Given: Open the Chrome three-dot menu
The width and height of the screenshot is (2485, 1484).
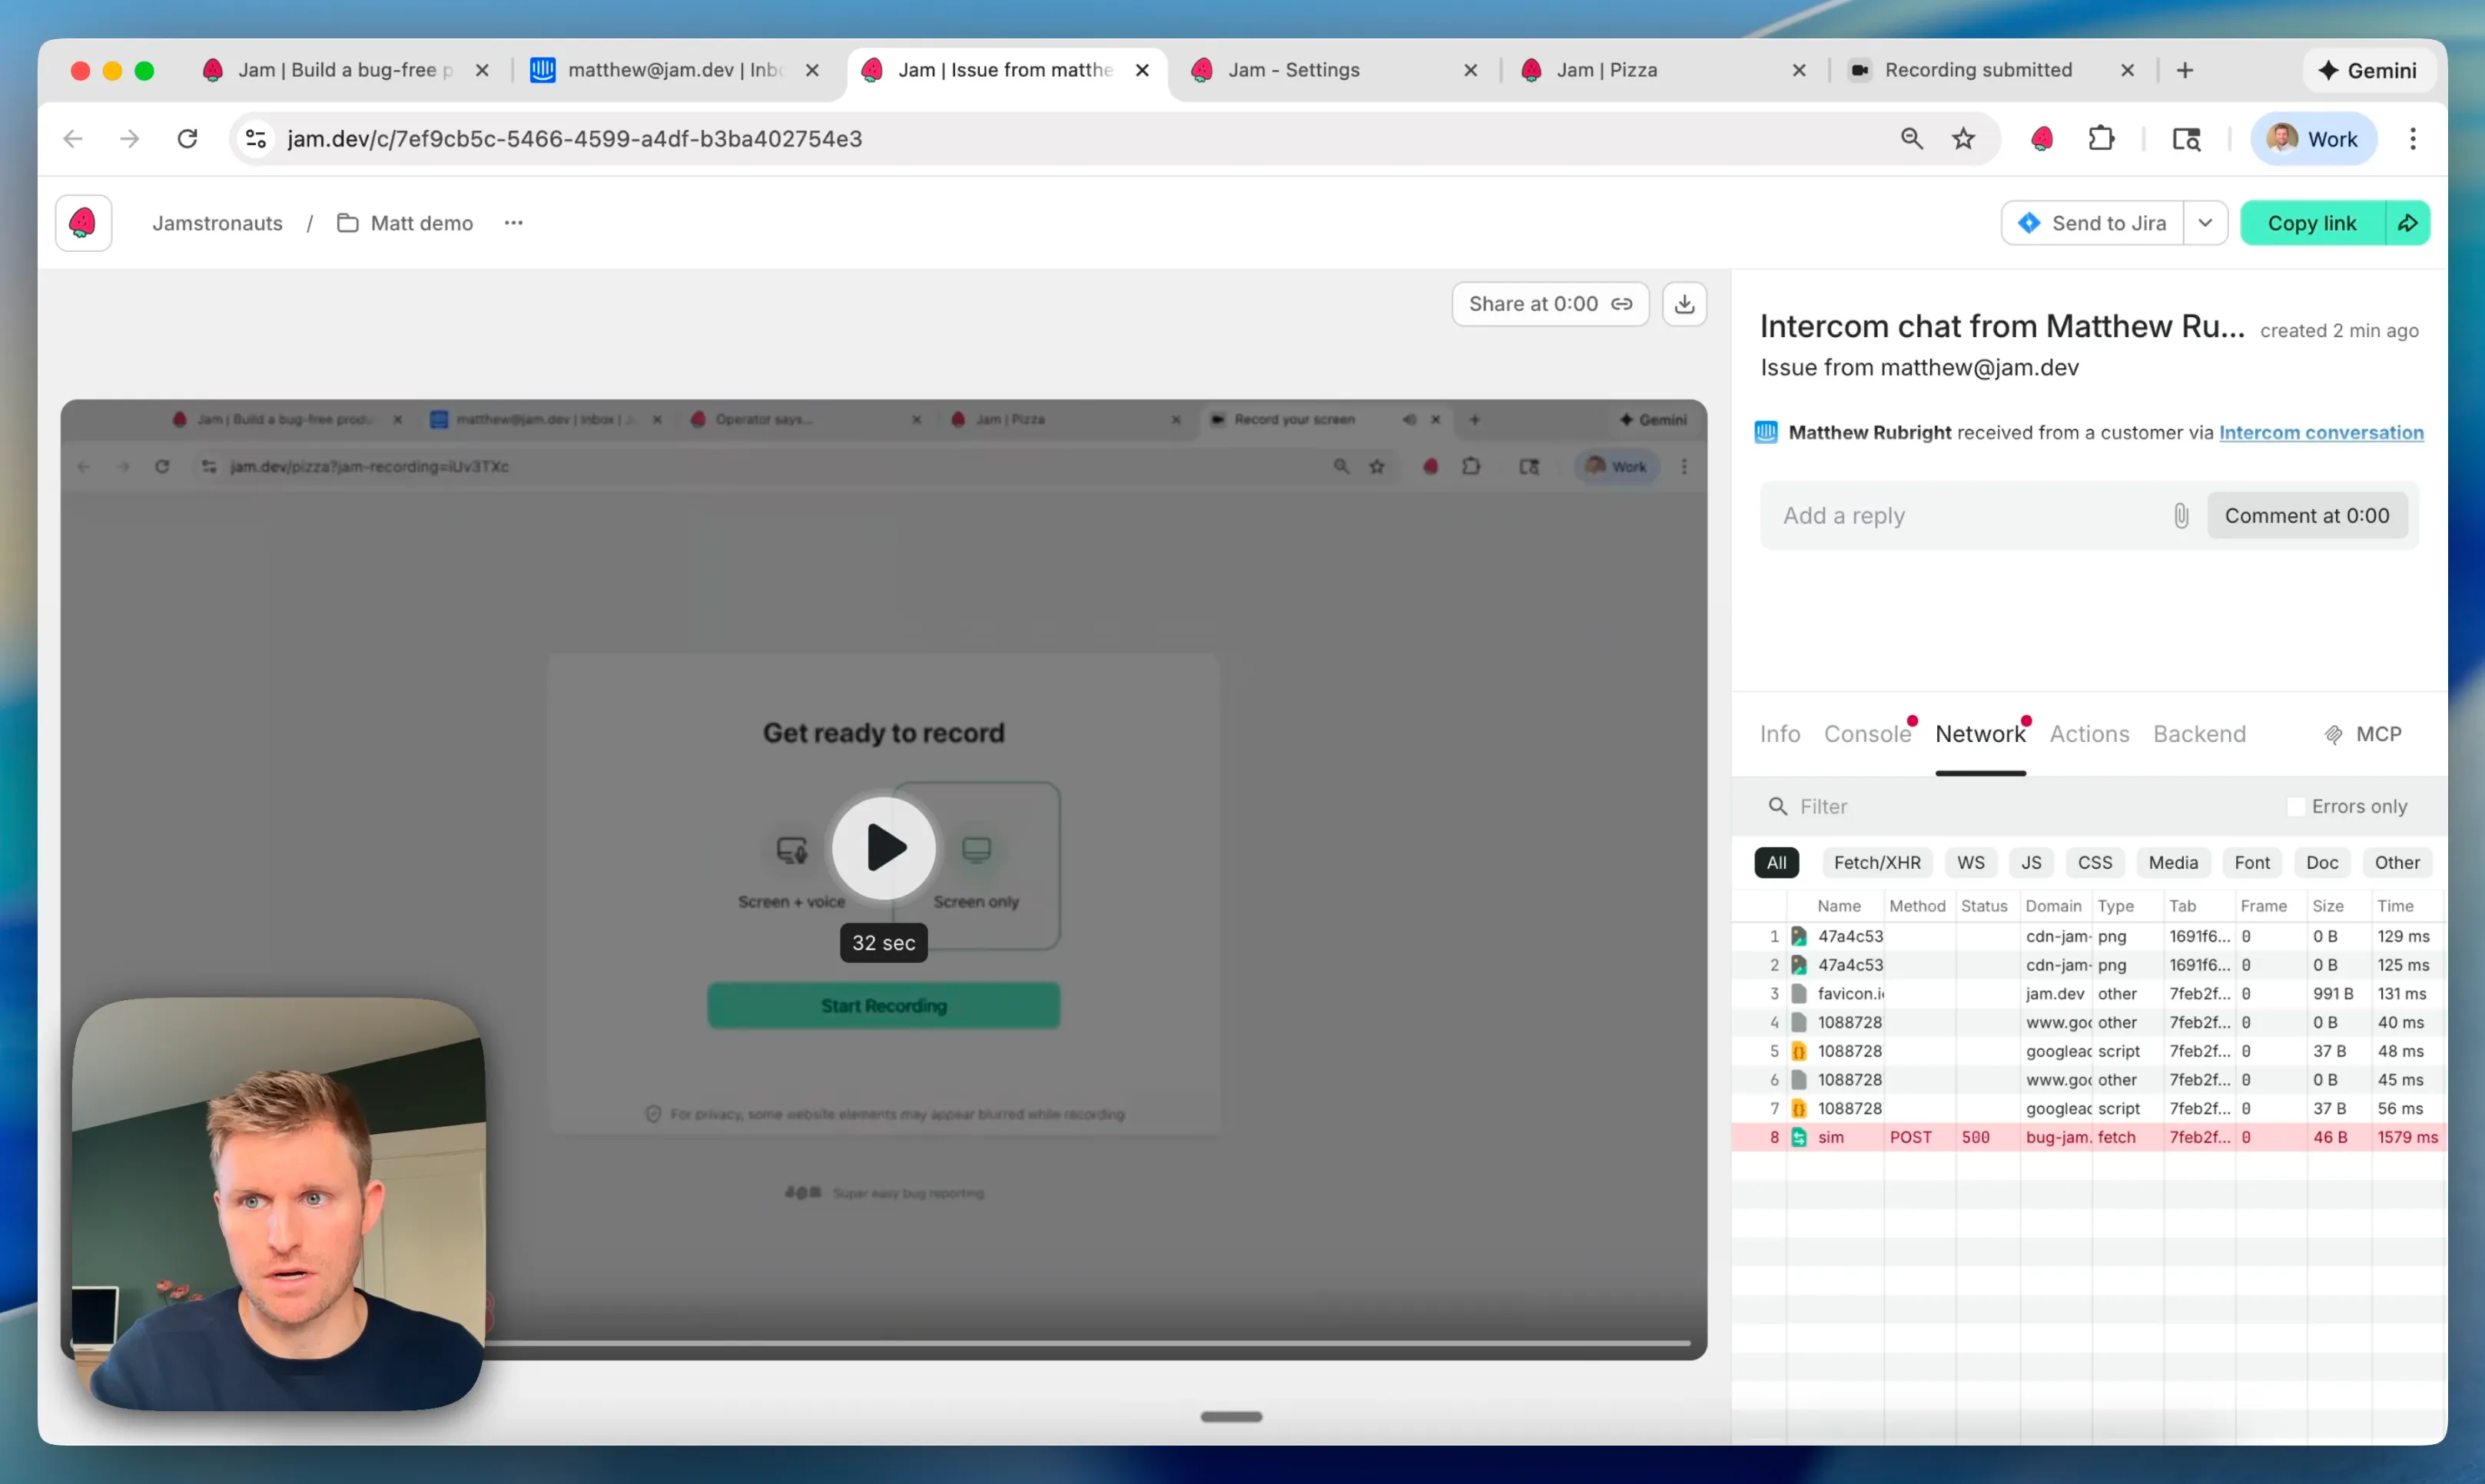Looking at the screenshot, I should 2412,139.
